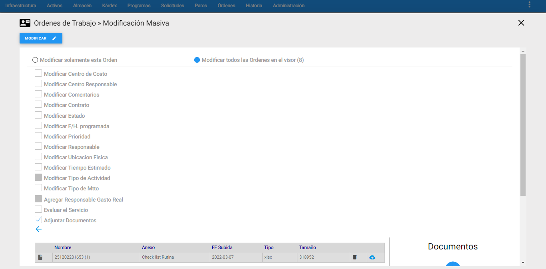The height and width of the screenshot is (269, 546).
Task: Sort documents by the Tipo column header
Action: [269, 247]
